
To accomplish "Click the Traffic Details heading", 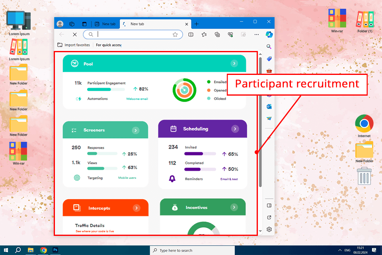I will point(90,226).
